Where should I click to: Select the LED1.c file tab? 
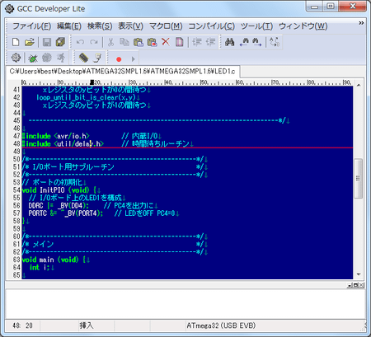pyautogui.click(x=122, y=72)
